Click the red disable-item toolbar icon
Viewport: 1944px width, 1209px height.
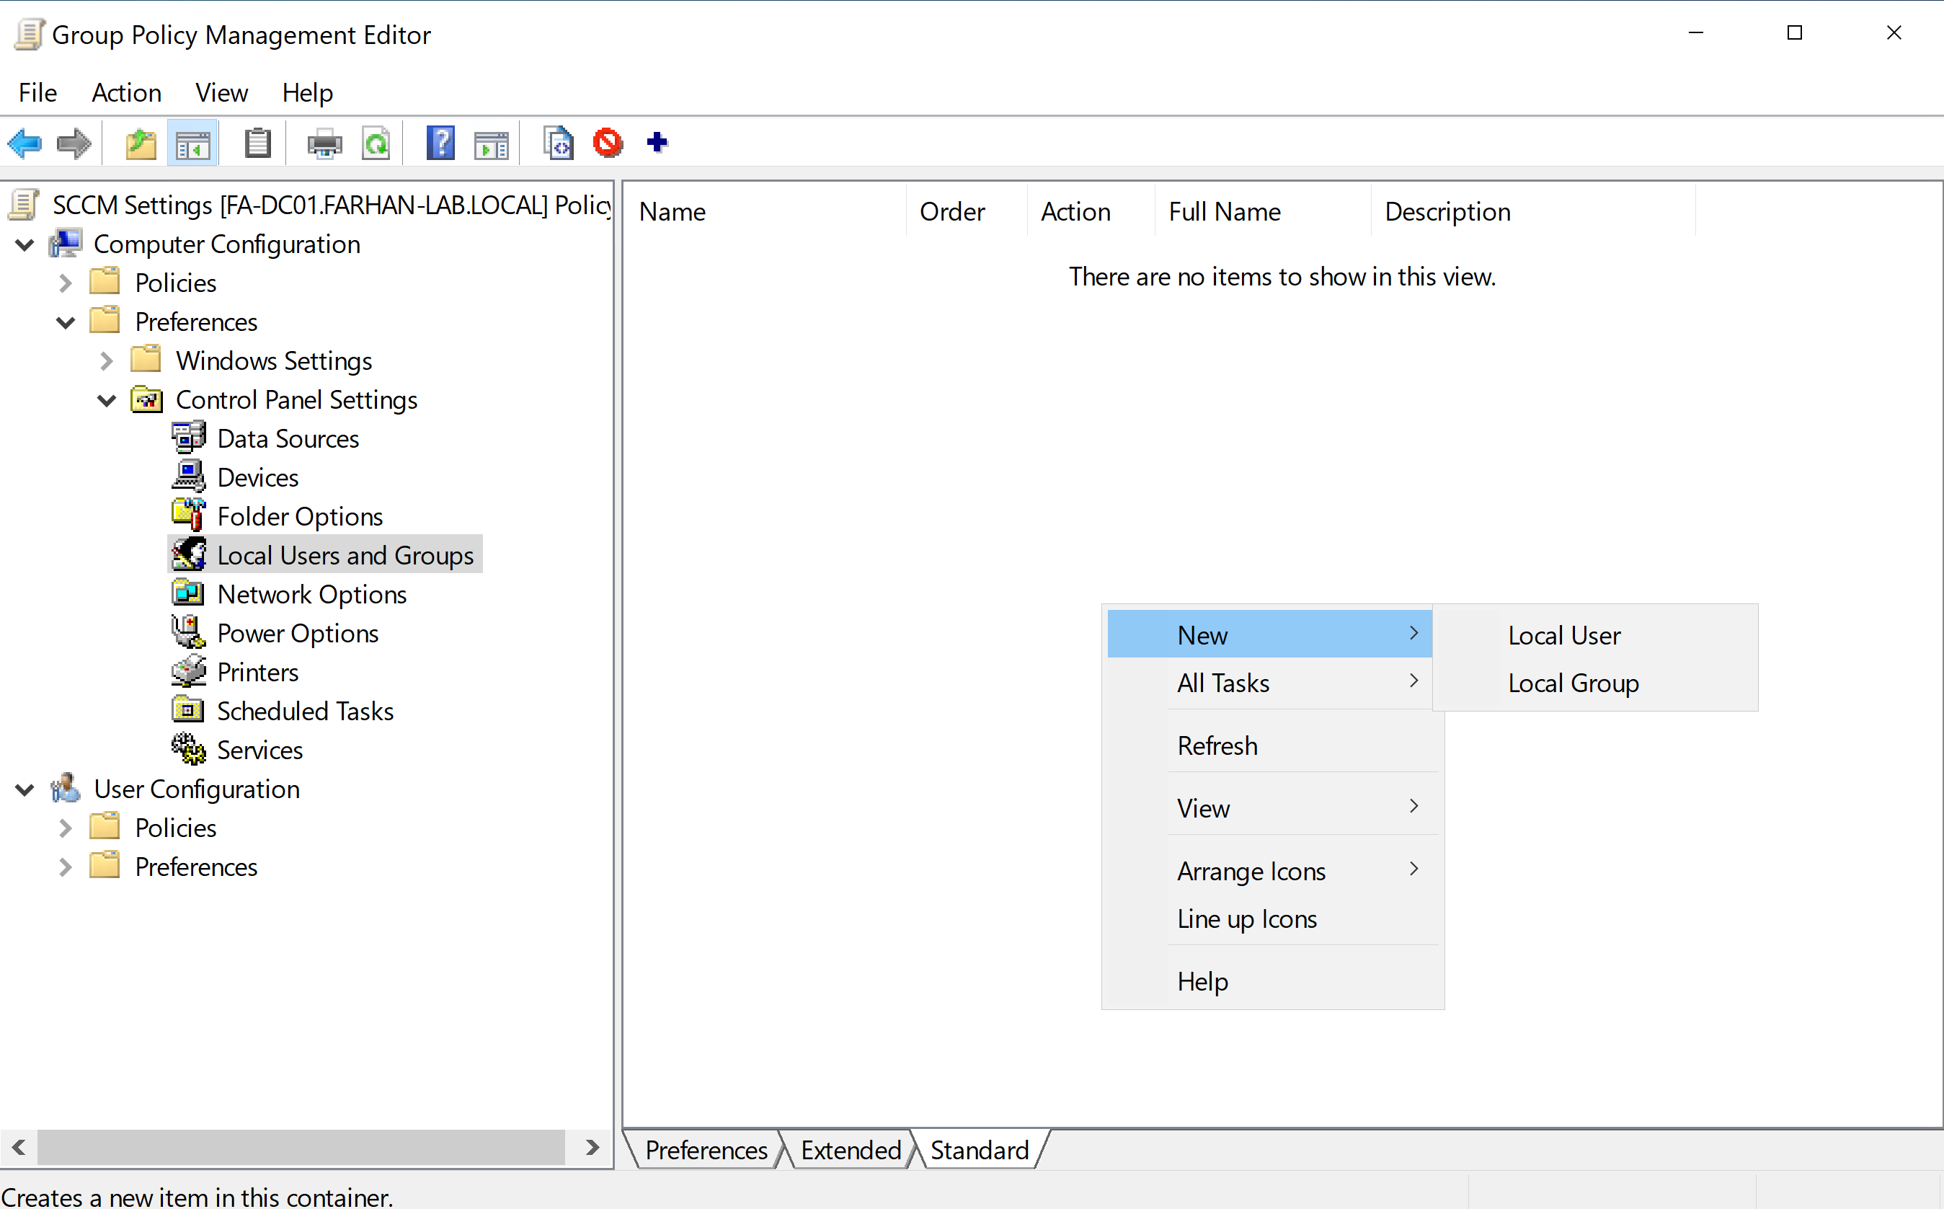click(x=608, y=144)
